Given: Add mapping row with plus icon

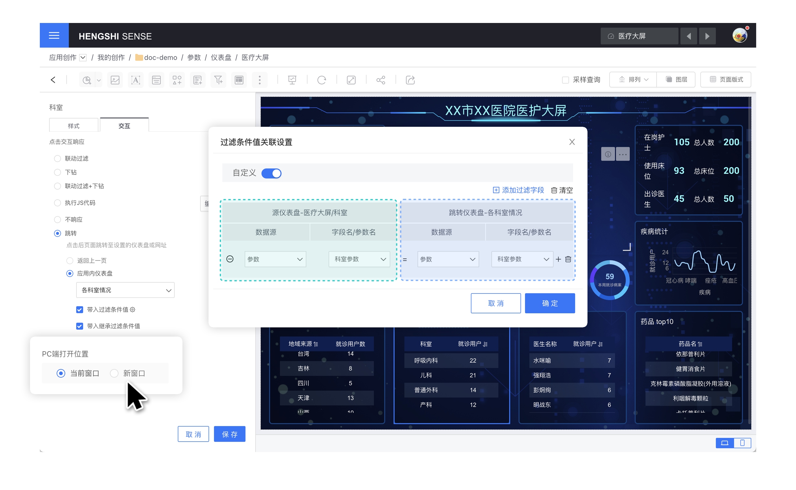Looking at the screenshot, I should tap(558, 259).
